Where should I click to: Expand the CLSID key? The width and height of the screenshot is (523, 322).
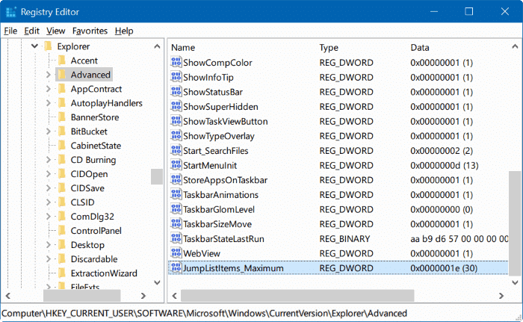(x=49, y=202)
